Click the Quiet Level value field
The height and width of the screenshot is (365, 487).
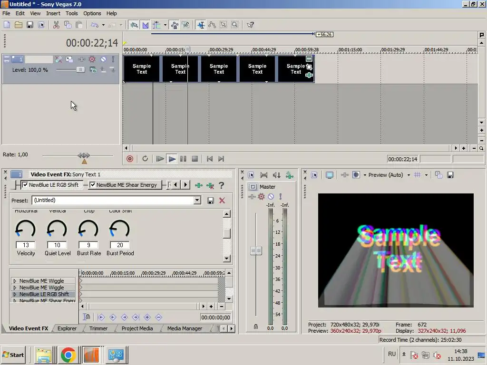coord(57,245)
